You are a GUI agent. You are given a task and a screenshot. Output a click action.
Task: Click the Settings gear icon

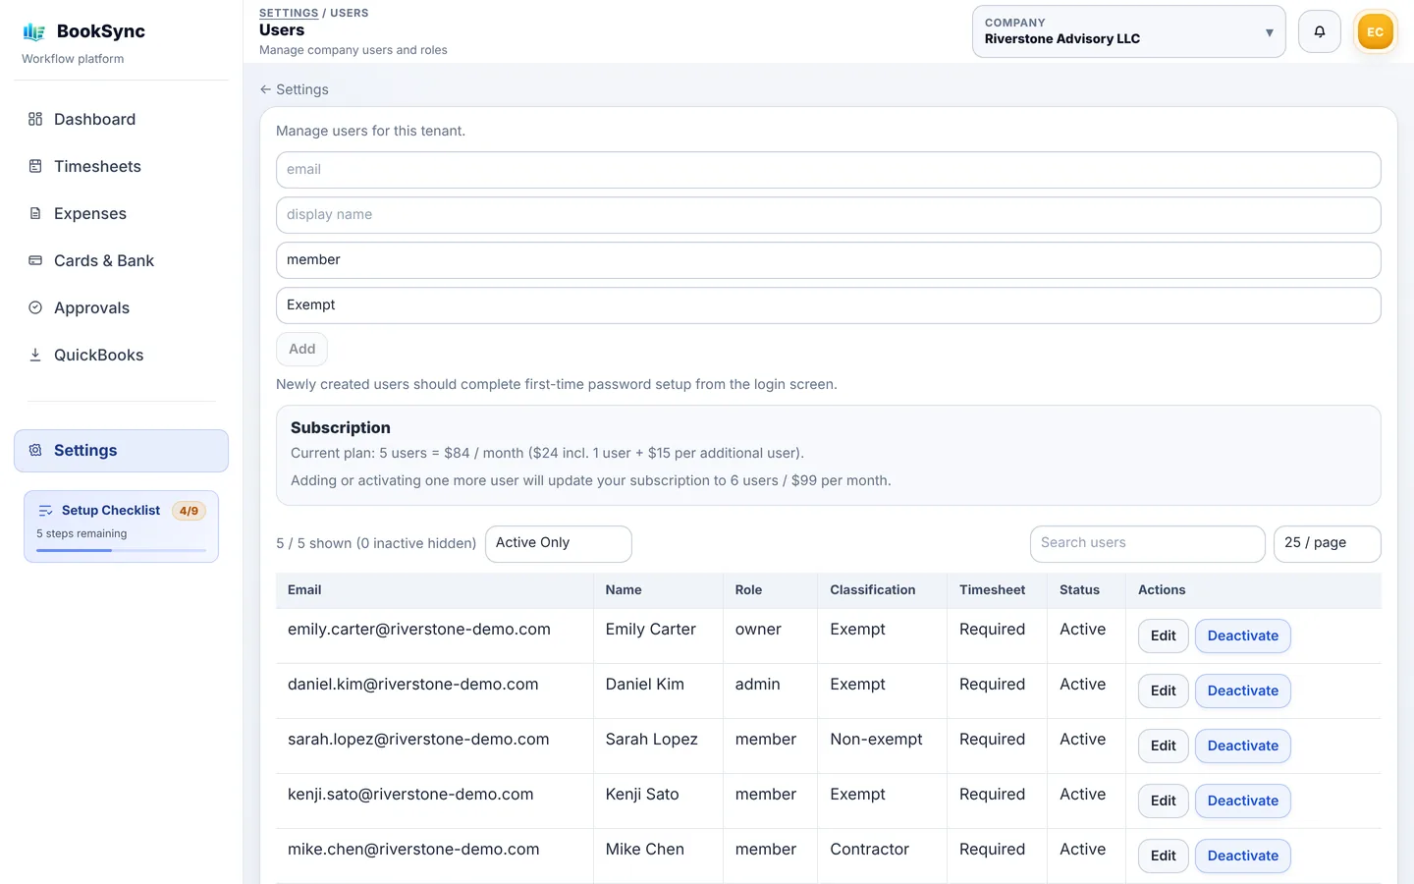tap(35, 450)
